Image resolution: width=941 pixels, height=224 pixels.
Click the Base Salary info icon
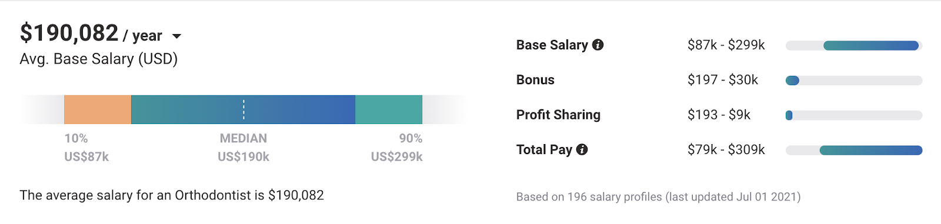598,45
